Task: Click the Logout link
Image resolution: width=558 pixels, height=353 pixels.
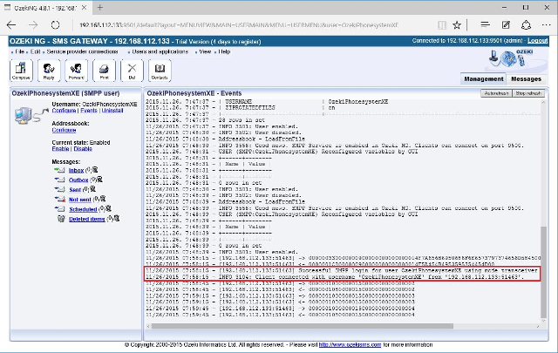Action: coord(539,40)
